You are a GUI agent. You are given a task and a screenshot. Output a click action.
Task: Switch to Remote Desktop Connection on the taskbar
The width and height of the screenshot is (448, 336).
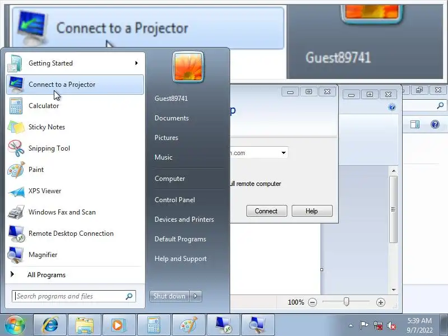click(223, 325)
